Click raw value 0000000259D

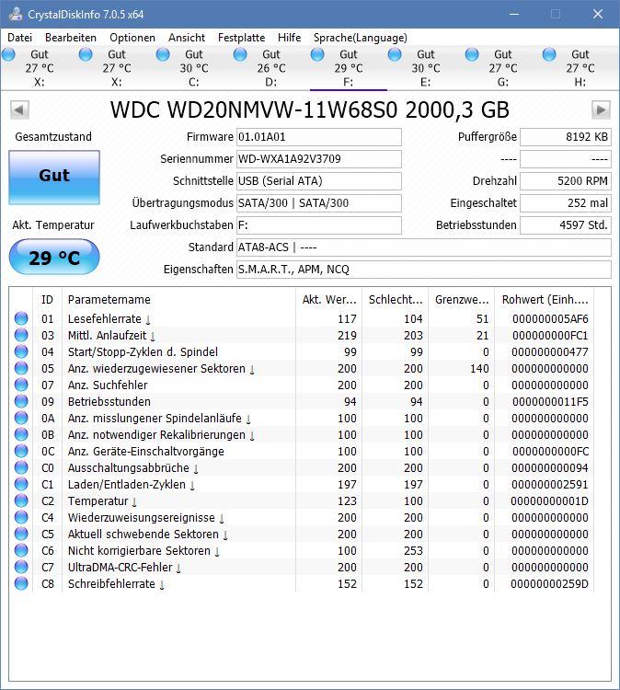[549, 584]
